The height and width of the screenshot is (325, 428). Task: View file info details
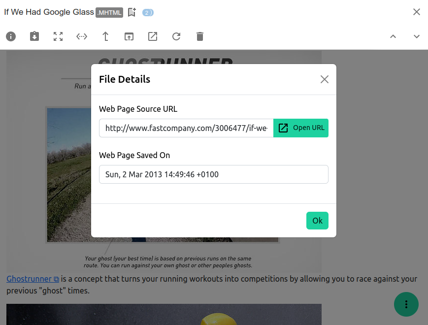click(x=11, y=36)
